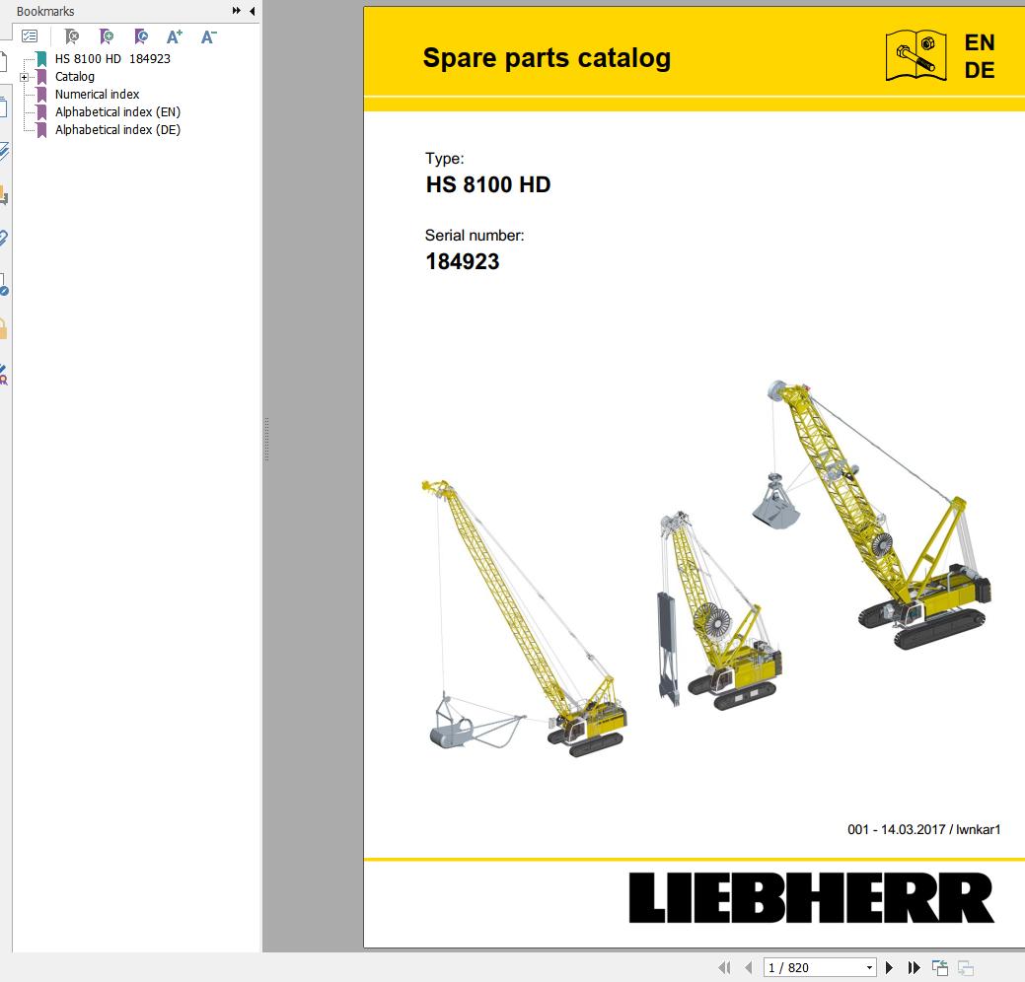Image resolution: width=1025 pixels, height=982 pixels.
Task: Expand the Catalog bookmark
Action: tap(23, 76)
